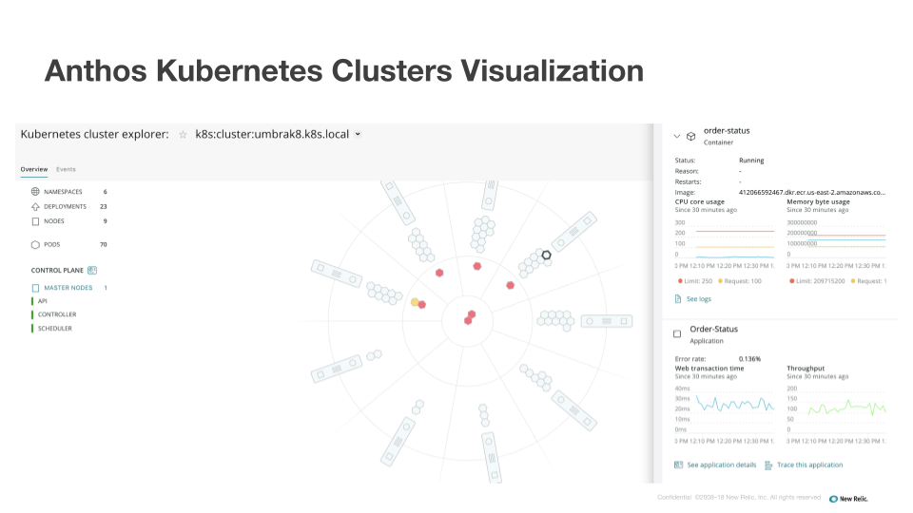Click the Error rate 0.136% value
This screenshot has height=513, width=913.
[x=749, y=359]
